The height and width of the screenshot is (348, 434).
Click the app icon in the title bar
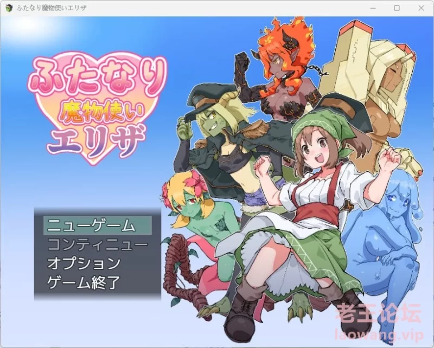click(x=9, y=8)
